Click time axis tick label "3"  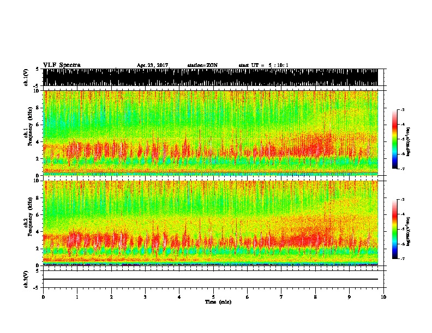[x=145, y=297]
